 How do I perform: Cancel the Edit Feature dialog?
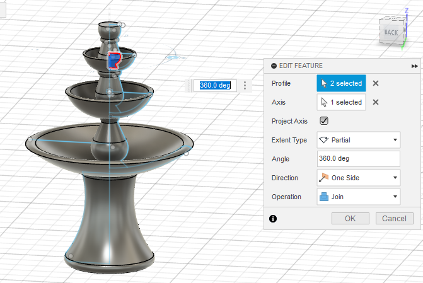click(394, 219)
